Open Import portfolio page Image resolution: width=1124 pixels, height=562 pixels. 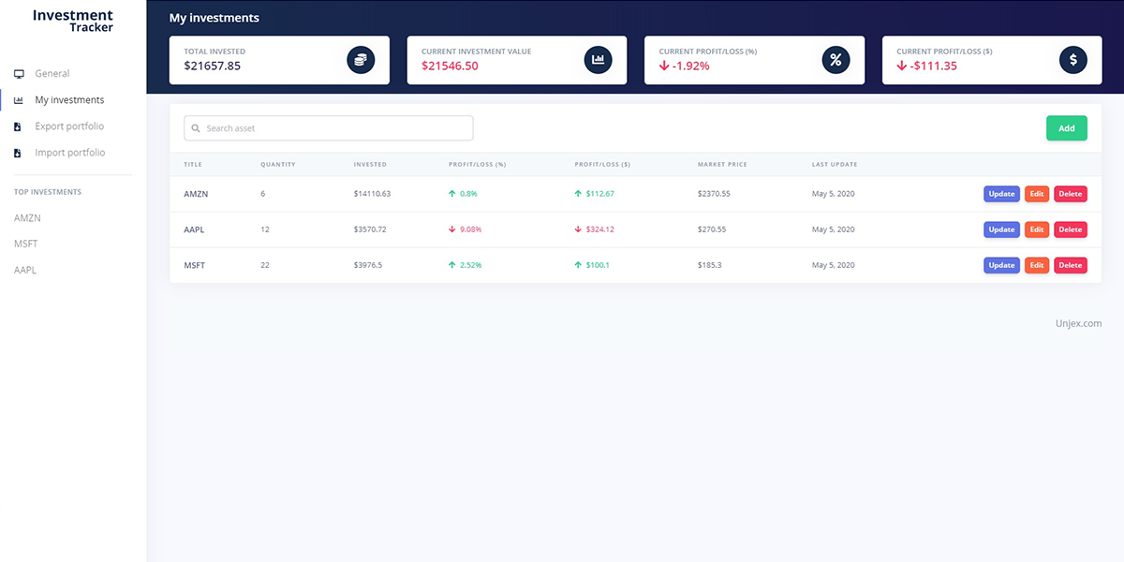point(70,153)
